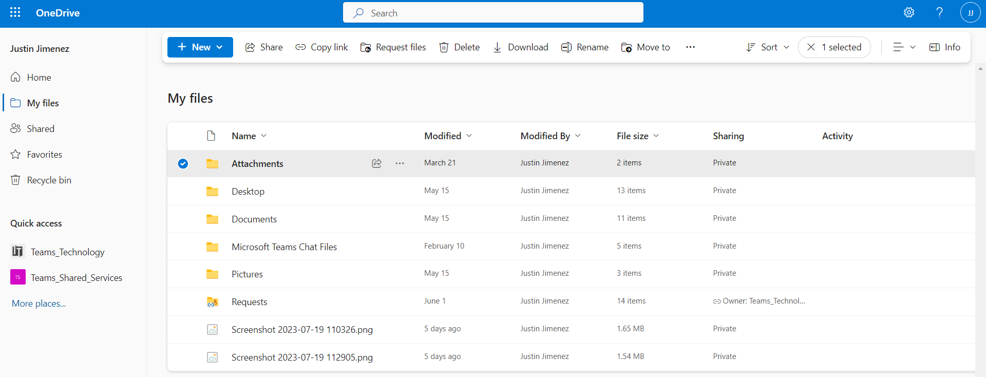The height and width of the screenshot is (377, 986).
Task: Click in the Search box
Action: (493, 13)
